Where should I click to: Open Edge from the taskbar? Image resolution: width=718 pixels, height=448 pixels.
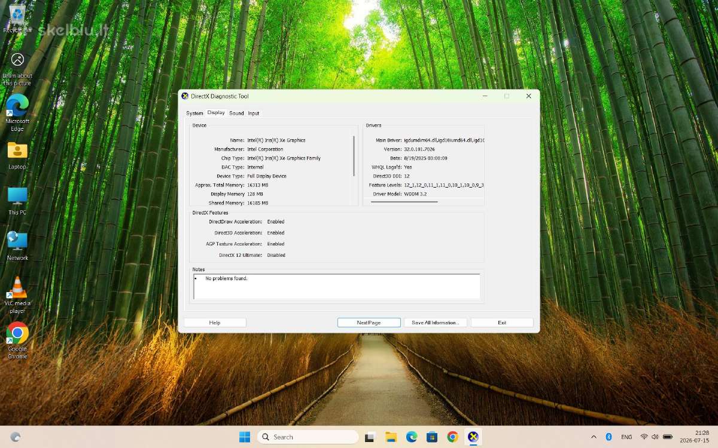point(412,437)
